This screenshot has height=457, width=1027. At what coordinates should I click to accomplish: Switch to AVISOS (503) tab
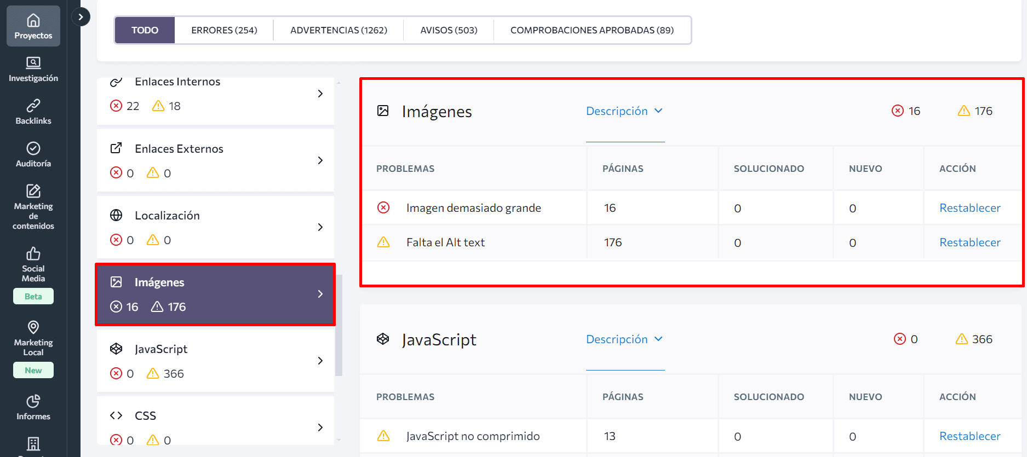(449, 30)
